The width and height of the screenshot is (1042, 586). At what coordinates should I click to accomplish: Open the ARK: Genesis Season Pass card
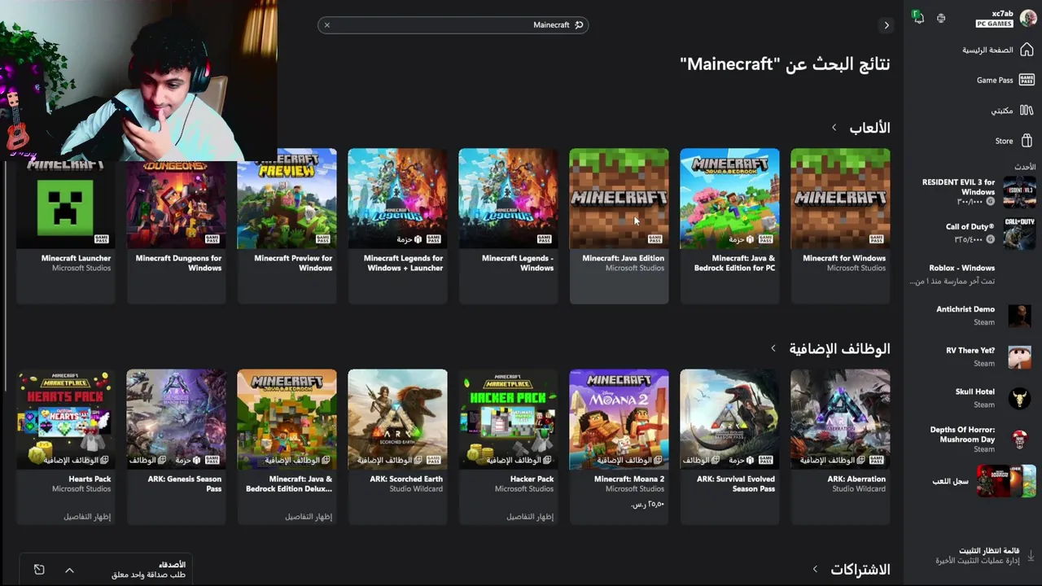pos(176,446)
